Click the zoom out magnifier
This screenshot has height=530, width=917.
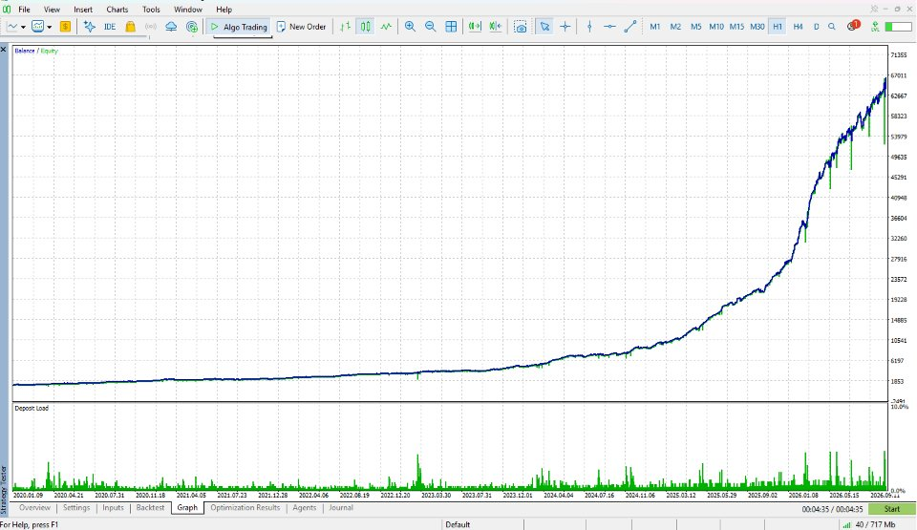click(x=431, y=27)
